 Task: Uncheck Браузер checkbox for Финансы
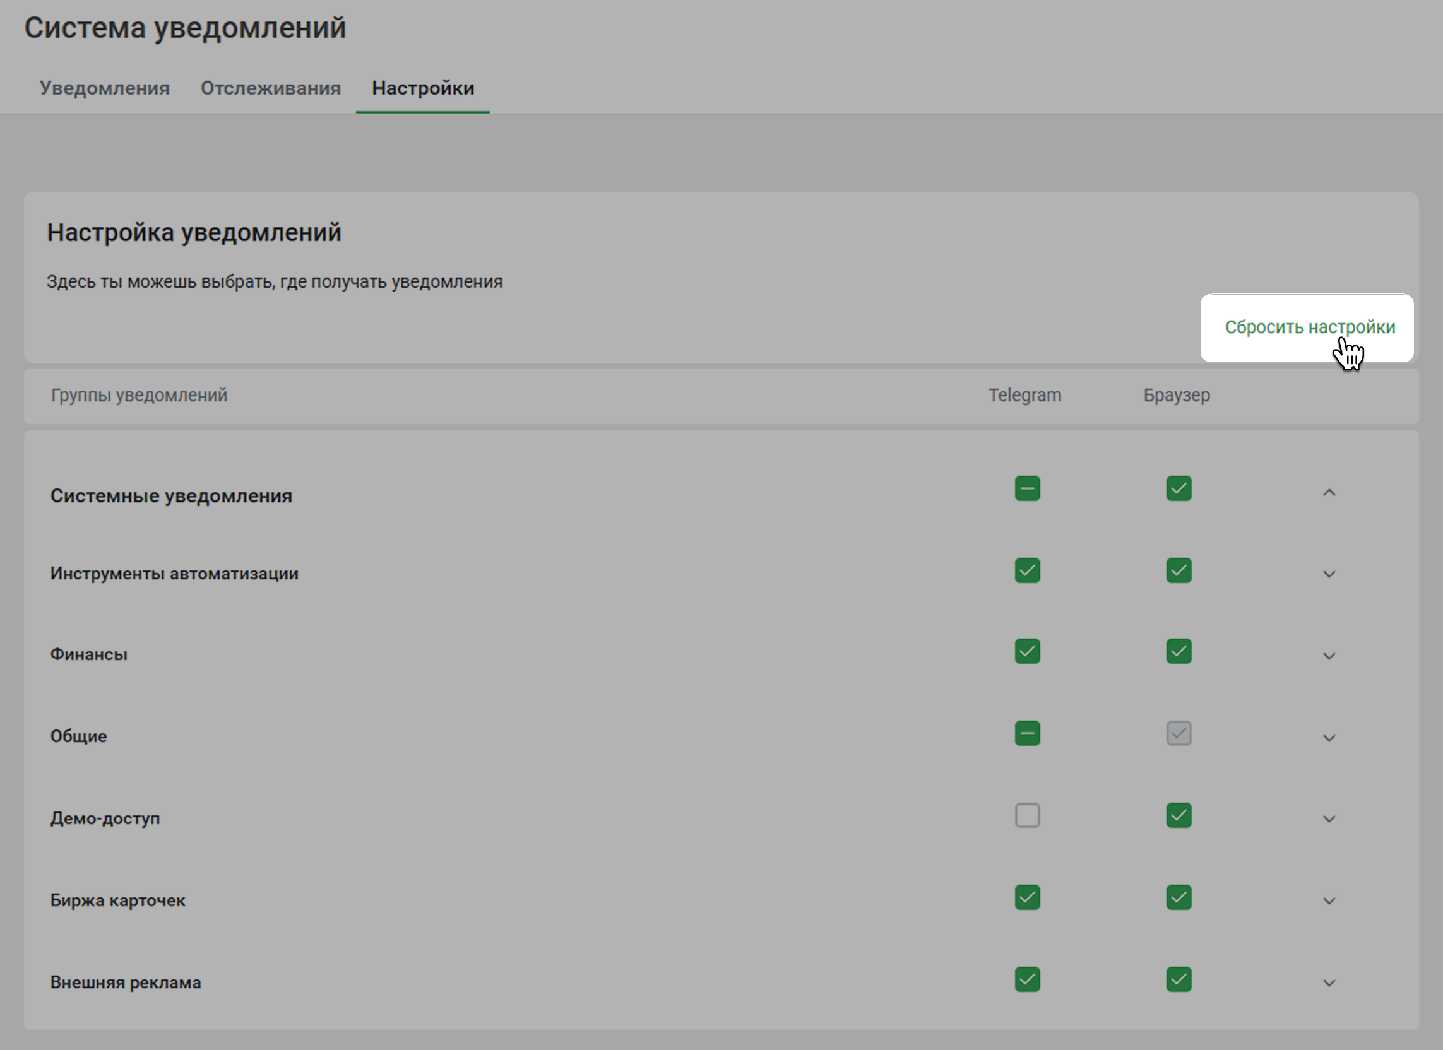(x=1179, y=651)
